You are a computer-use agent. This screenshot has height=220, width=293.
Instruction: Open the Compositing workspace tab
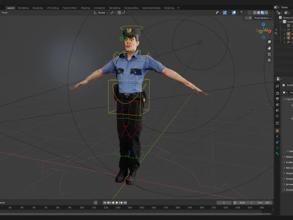[131, 8]
